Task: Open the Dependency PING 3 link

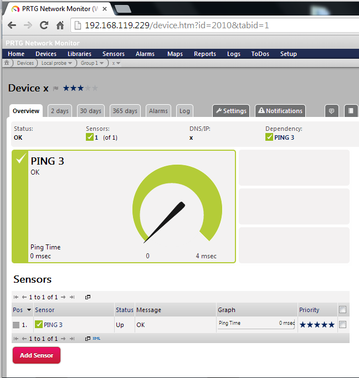Action: [284, 137]
